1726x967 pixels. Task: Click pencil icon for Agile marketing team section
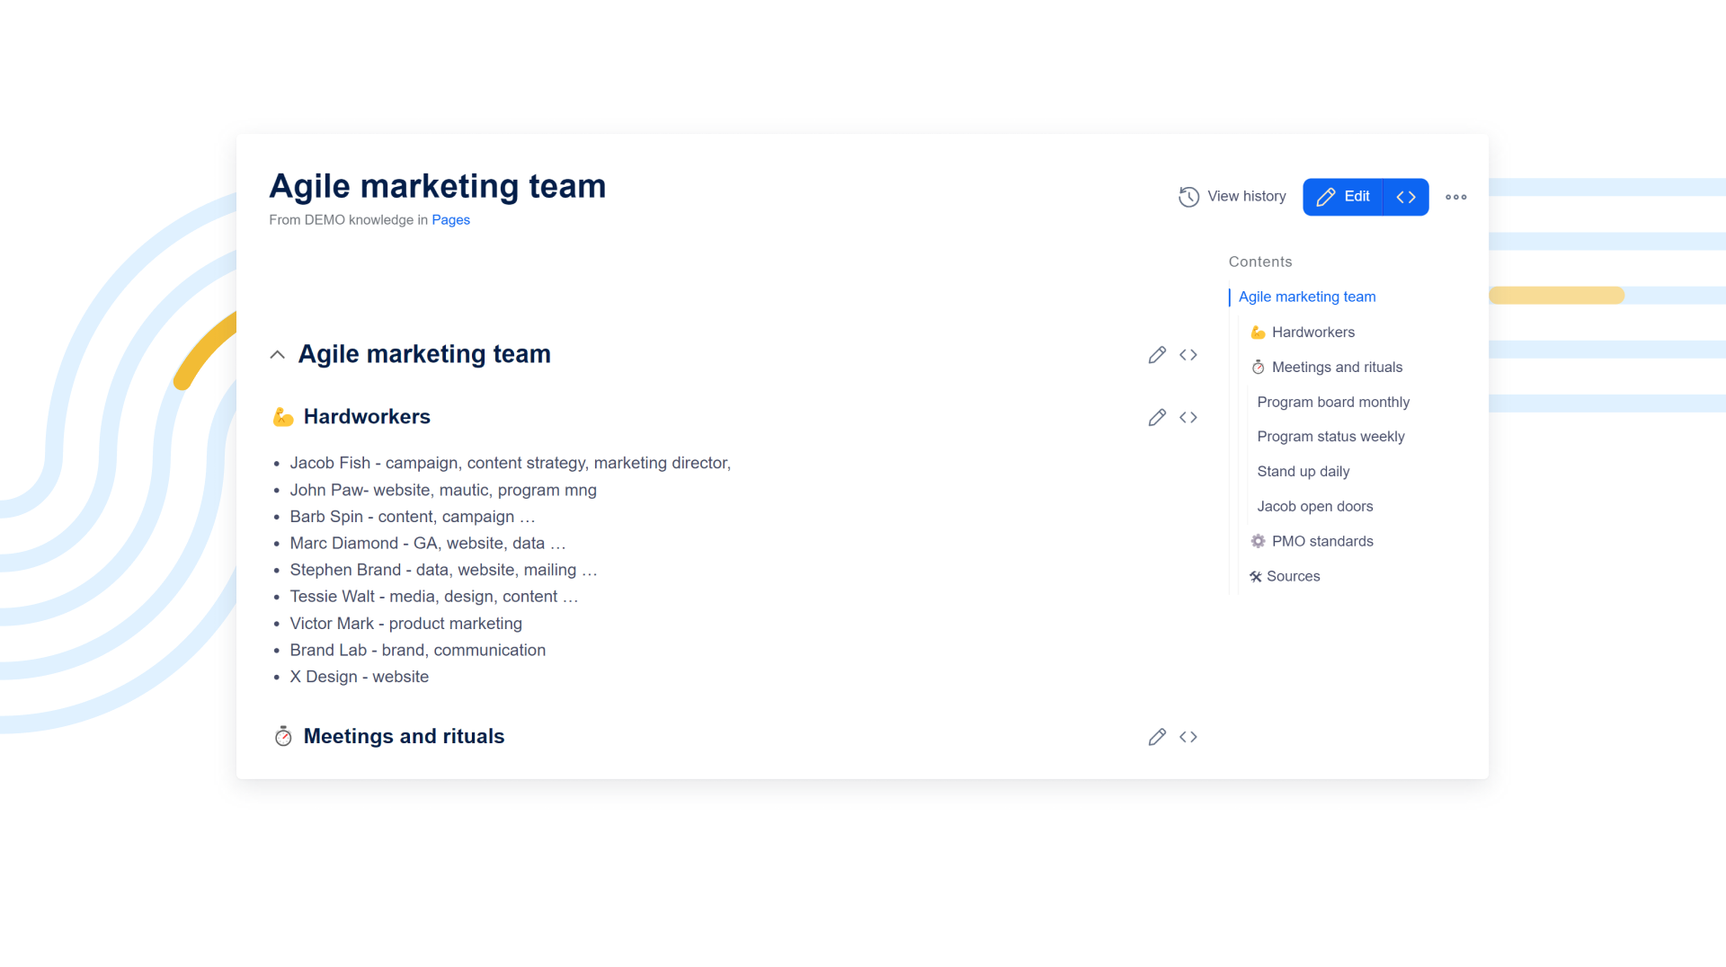(x=1157, y=355)
